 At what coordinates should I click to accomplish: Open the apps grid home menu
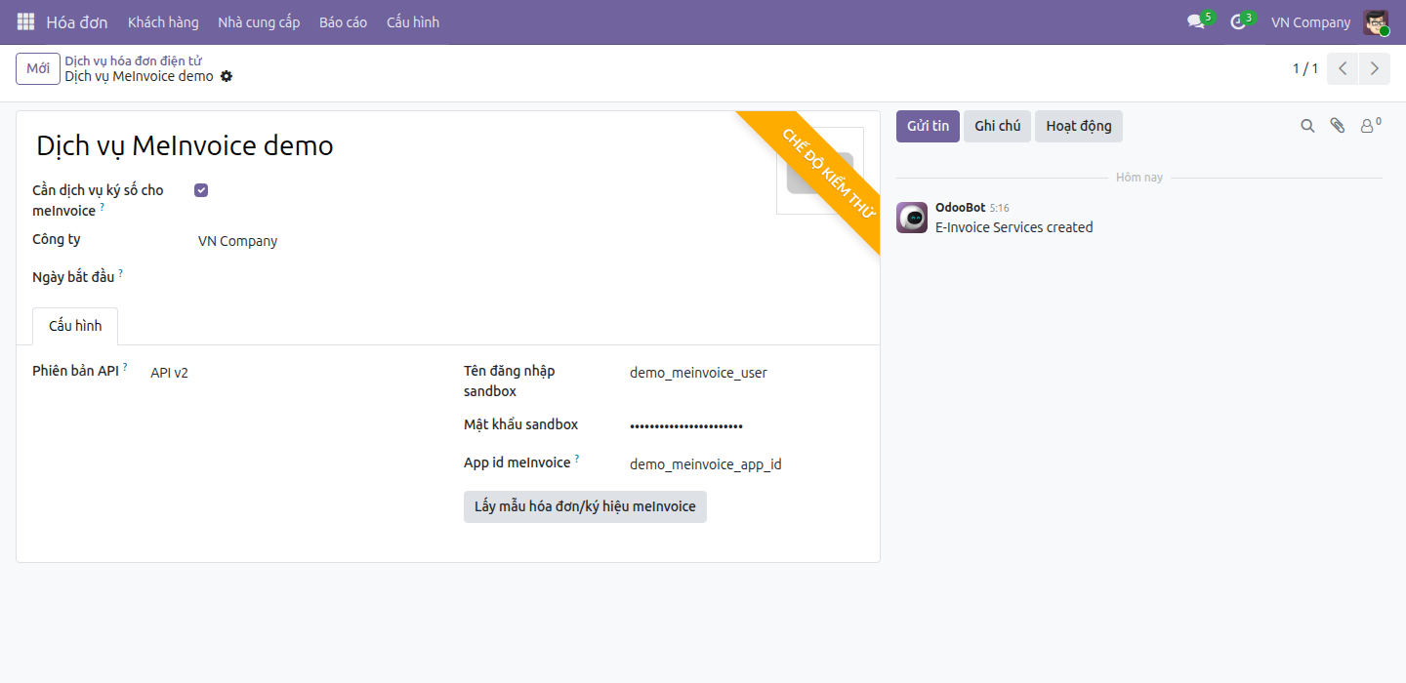pyautogui.click(x=25, y=21)
